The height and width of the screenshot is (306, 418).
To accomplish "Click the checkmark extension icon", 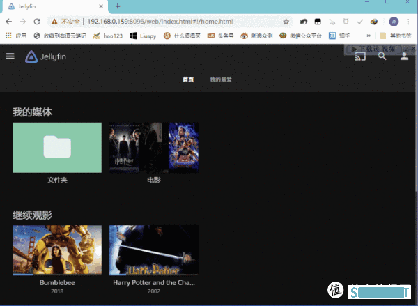I will (360, 22).
